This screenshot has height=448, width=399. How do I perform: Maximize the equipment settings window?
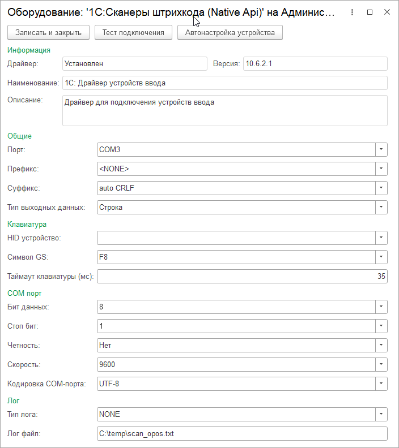(370, 12)
